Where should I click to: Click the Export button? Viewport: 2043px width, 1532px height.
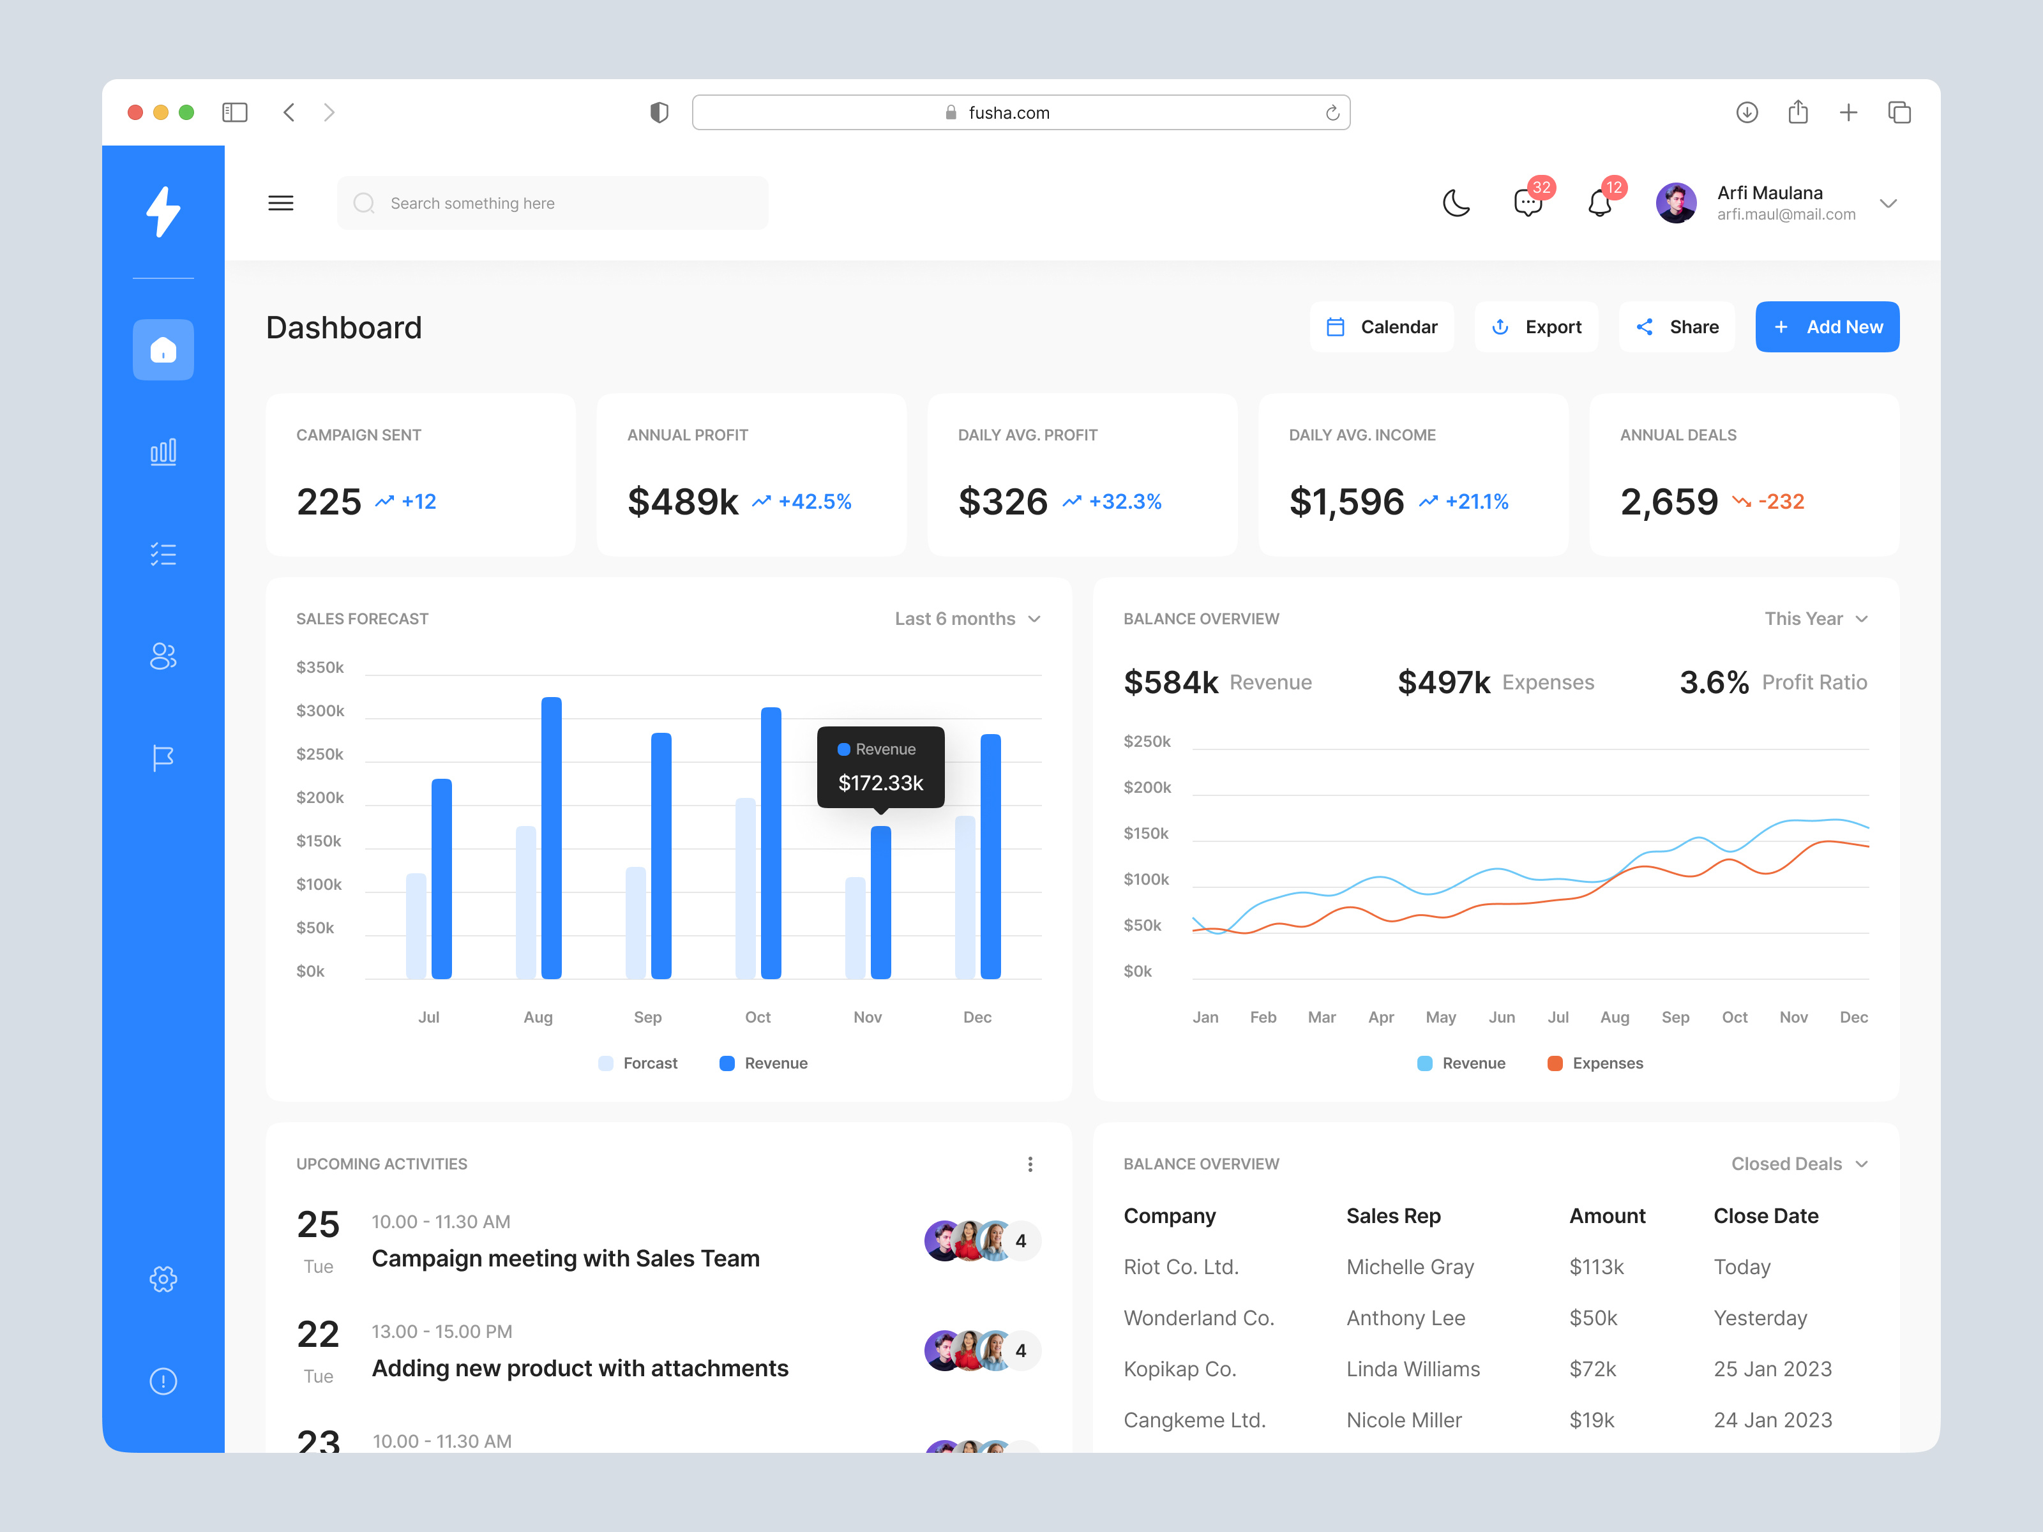click(x=1536, y=327)
